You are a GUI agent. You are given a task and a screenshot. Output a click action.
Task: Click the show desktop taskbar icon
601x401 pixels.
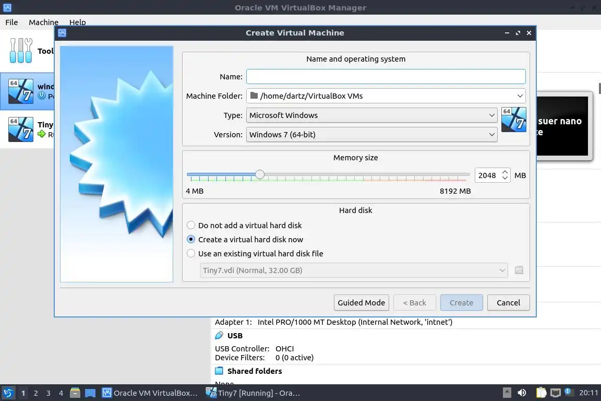click(x=90, y=393)
